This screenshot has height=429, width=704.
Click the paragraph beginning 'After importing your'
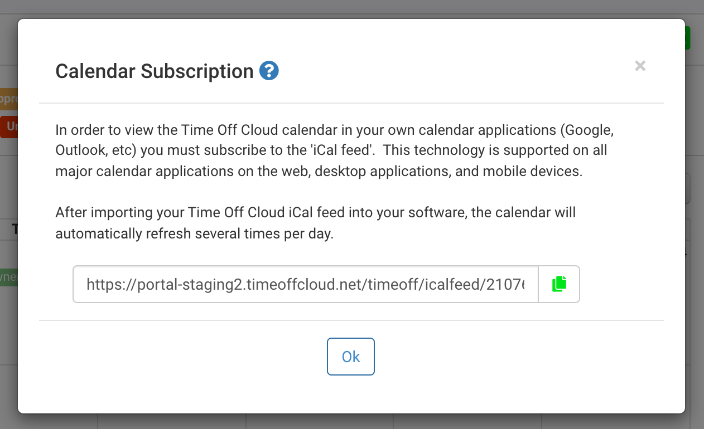(x=316, y=223)
